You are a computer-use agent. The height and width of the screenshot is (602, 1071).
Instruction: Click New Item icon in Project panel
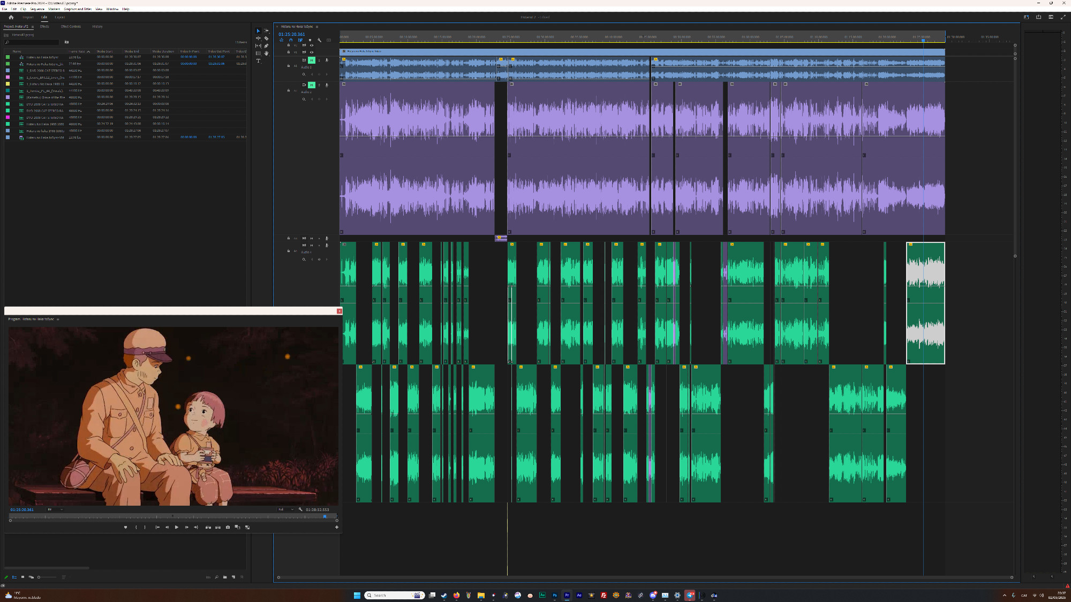pos(233,577)
